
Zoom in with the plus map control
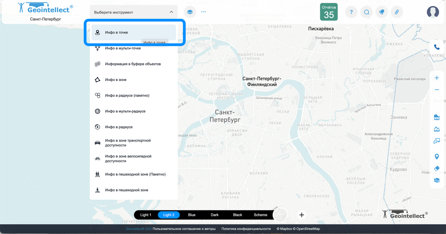point(437,78)
